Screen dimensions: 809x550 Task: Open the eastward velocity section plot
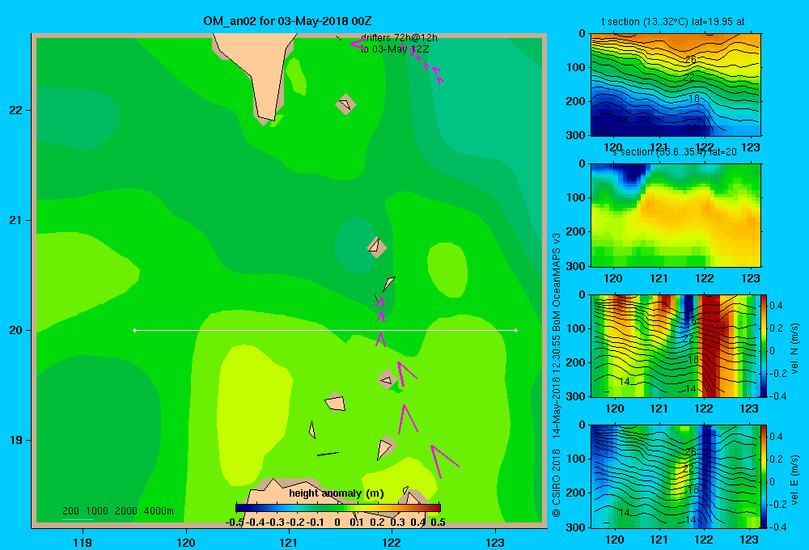676,476
